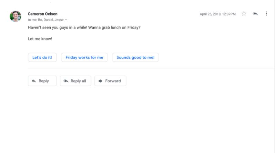Viewport: 275px width, 153px height.
Task: Click the arrow icon inside the Forward button
Action: tap(100, 81)
